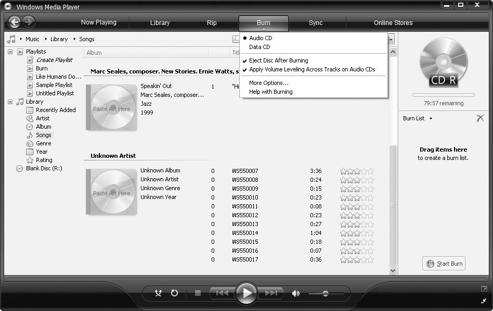This screenshot has width=493, height=311.
Task: Click the Back navigation arrow
Action: [x=14, y=22]
